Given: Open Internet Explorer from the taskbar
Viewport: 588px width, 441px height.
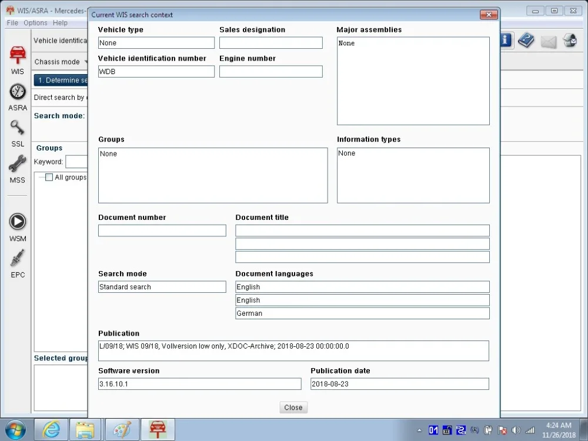Looking at the screenshot, I should [51, 430].
